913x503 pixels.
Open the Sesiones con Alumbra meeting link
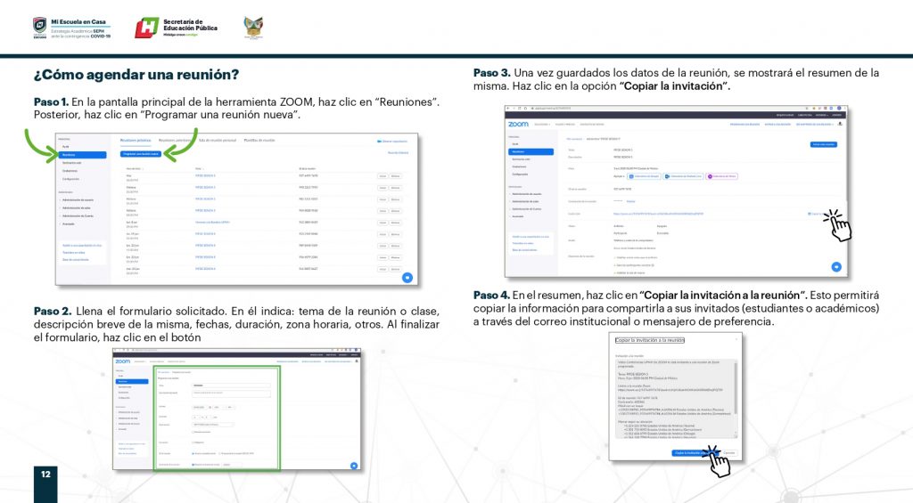click(212, 223)
